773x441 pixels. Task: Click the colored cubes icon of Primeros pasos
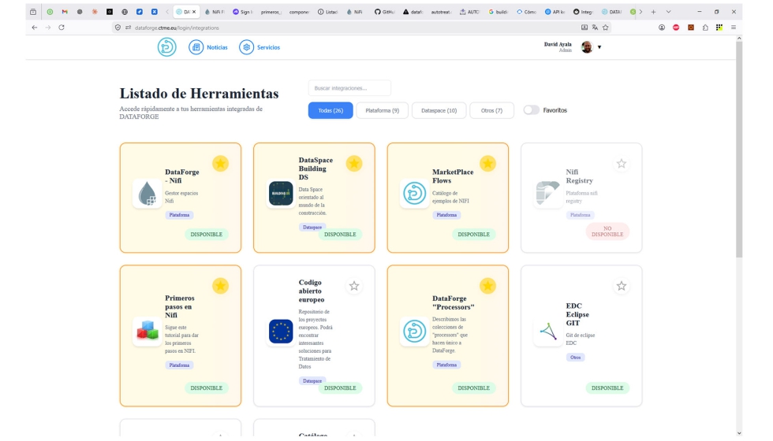[x=147, y=332]
